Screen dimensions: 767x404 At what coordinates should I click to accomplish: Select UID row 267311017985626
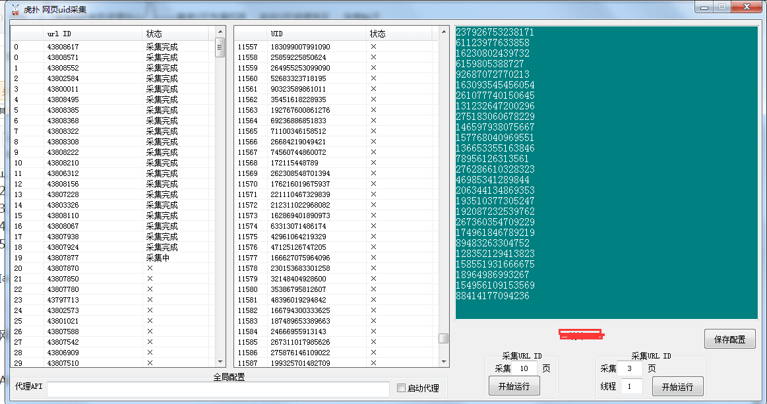click(336, 342)
